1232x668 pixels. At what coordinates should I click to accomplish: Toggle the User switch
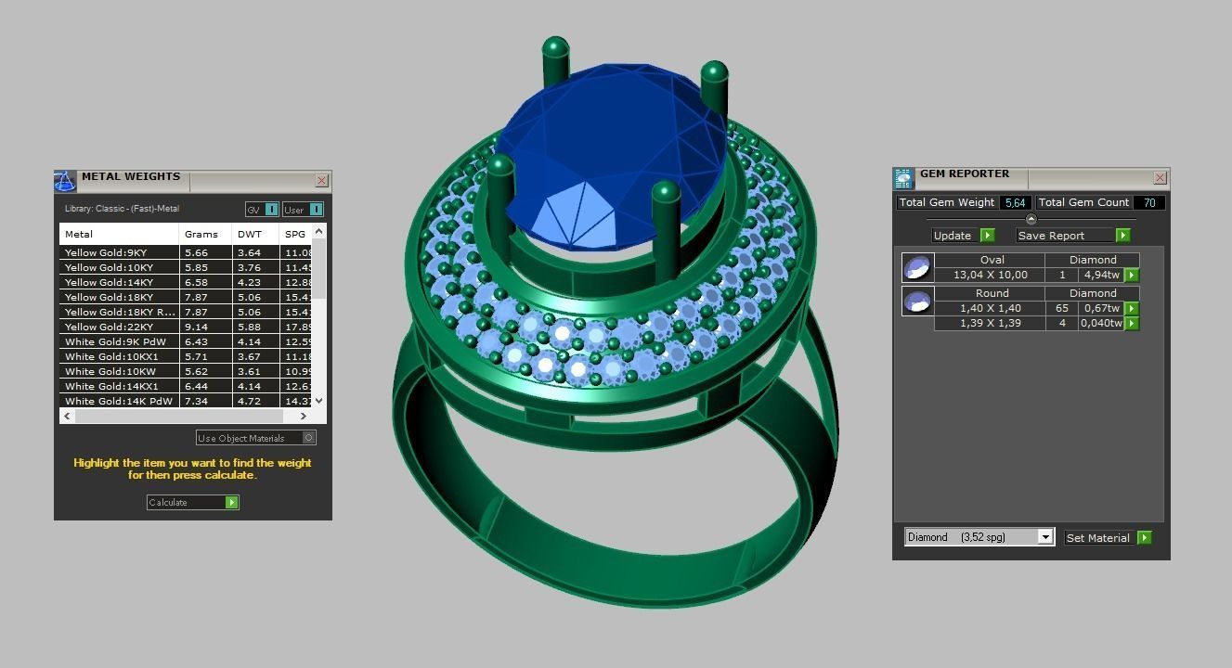316,210
